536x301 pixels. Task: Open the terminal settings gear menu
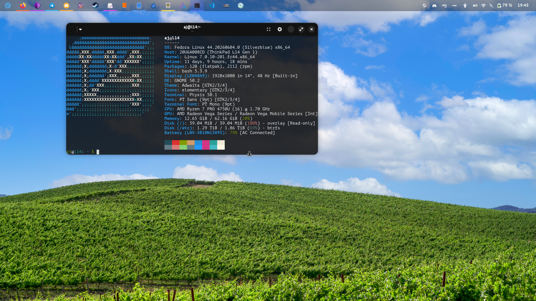pyautogui.click(x=280, y=29)
